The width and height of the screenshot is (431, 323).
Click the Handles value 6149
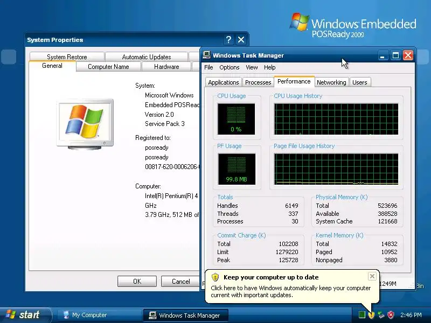291,206
